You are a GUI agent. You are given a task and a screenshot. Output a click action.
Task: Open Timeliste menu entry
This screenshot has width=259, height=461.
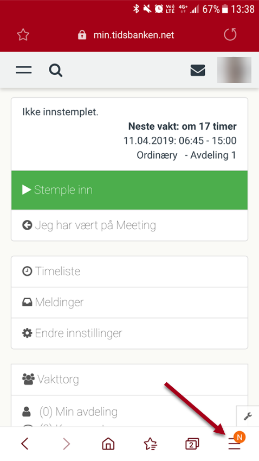pyautogui.click(x=129, y=271)
